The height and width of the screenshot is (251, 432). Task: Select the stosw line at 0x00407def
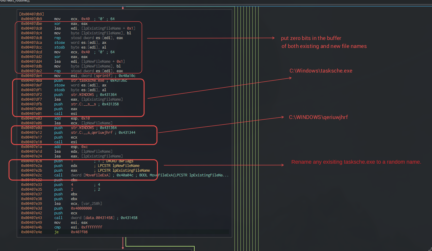63,85
